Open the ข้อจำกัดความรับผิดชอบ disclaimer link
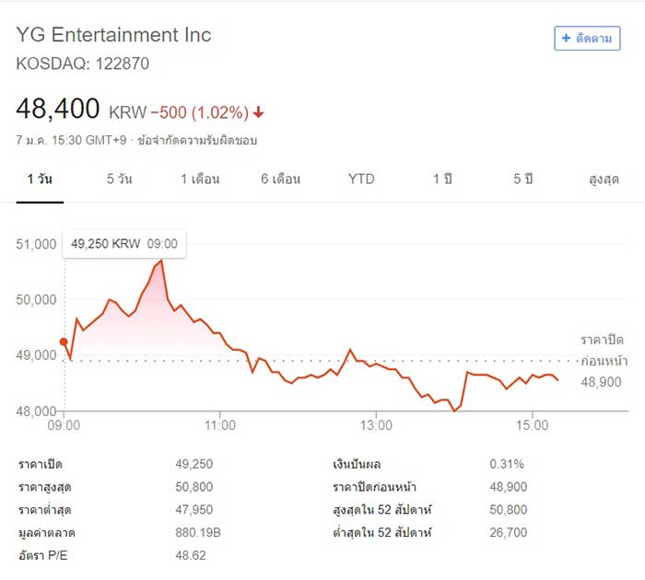The height and width of the screenshot is (580, 645). click(x=197, y=141)
